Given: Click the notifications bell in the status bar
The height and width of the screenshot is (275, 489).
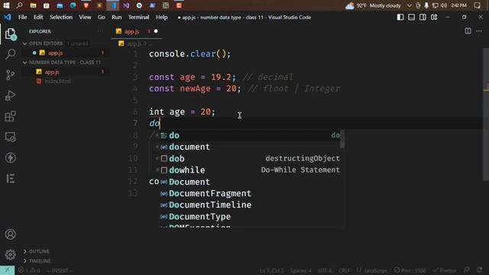Looking at the screenshot, I should click(479, 270).
